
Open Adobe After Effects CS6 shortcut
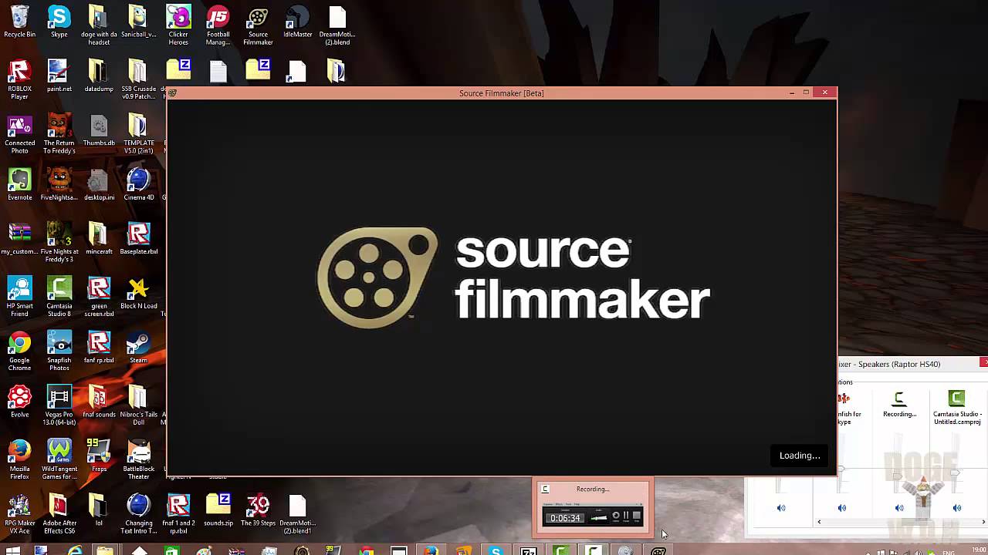(59, 514)
